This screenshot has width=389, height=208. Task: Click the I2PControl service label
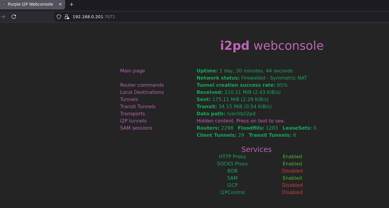[232, 193]
